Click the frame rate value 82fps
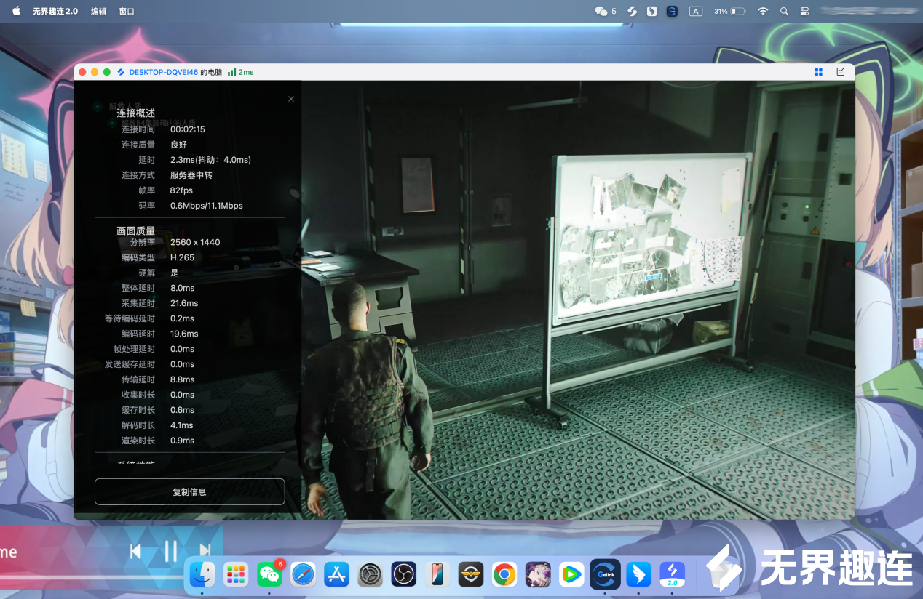Image resolution: width=923 pixels, height=599 pixels. click(181, 190)
